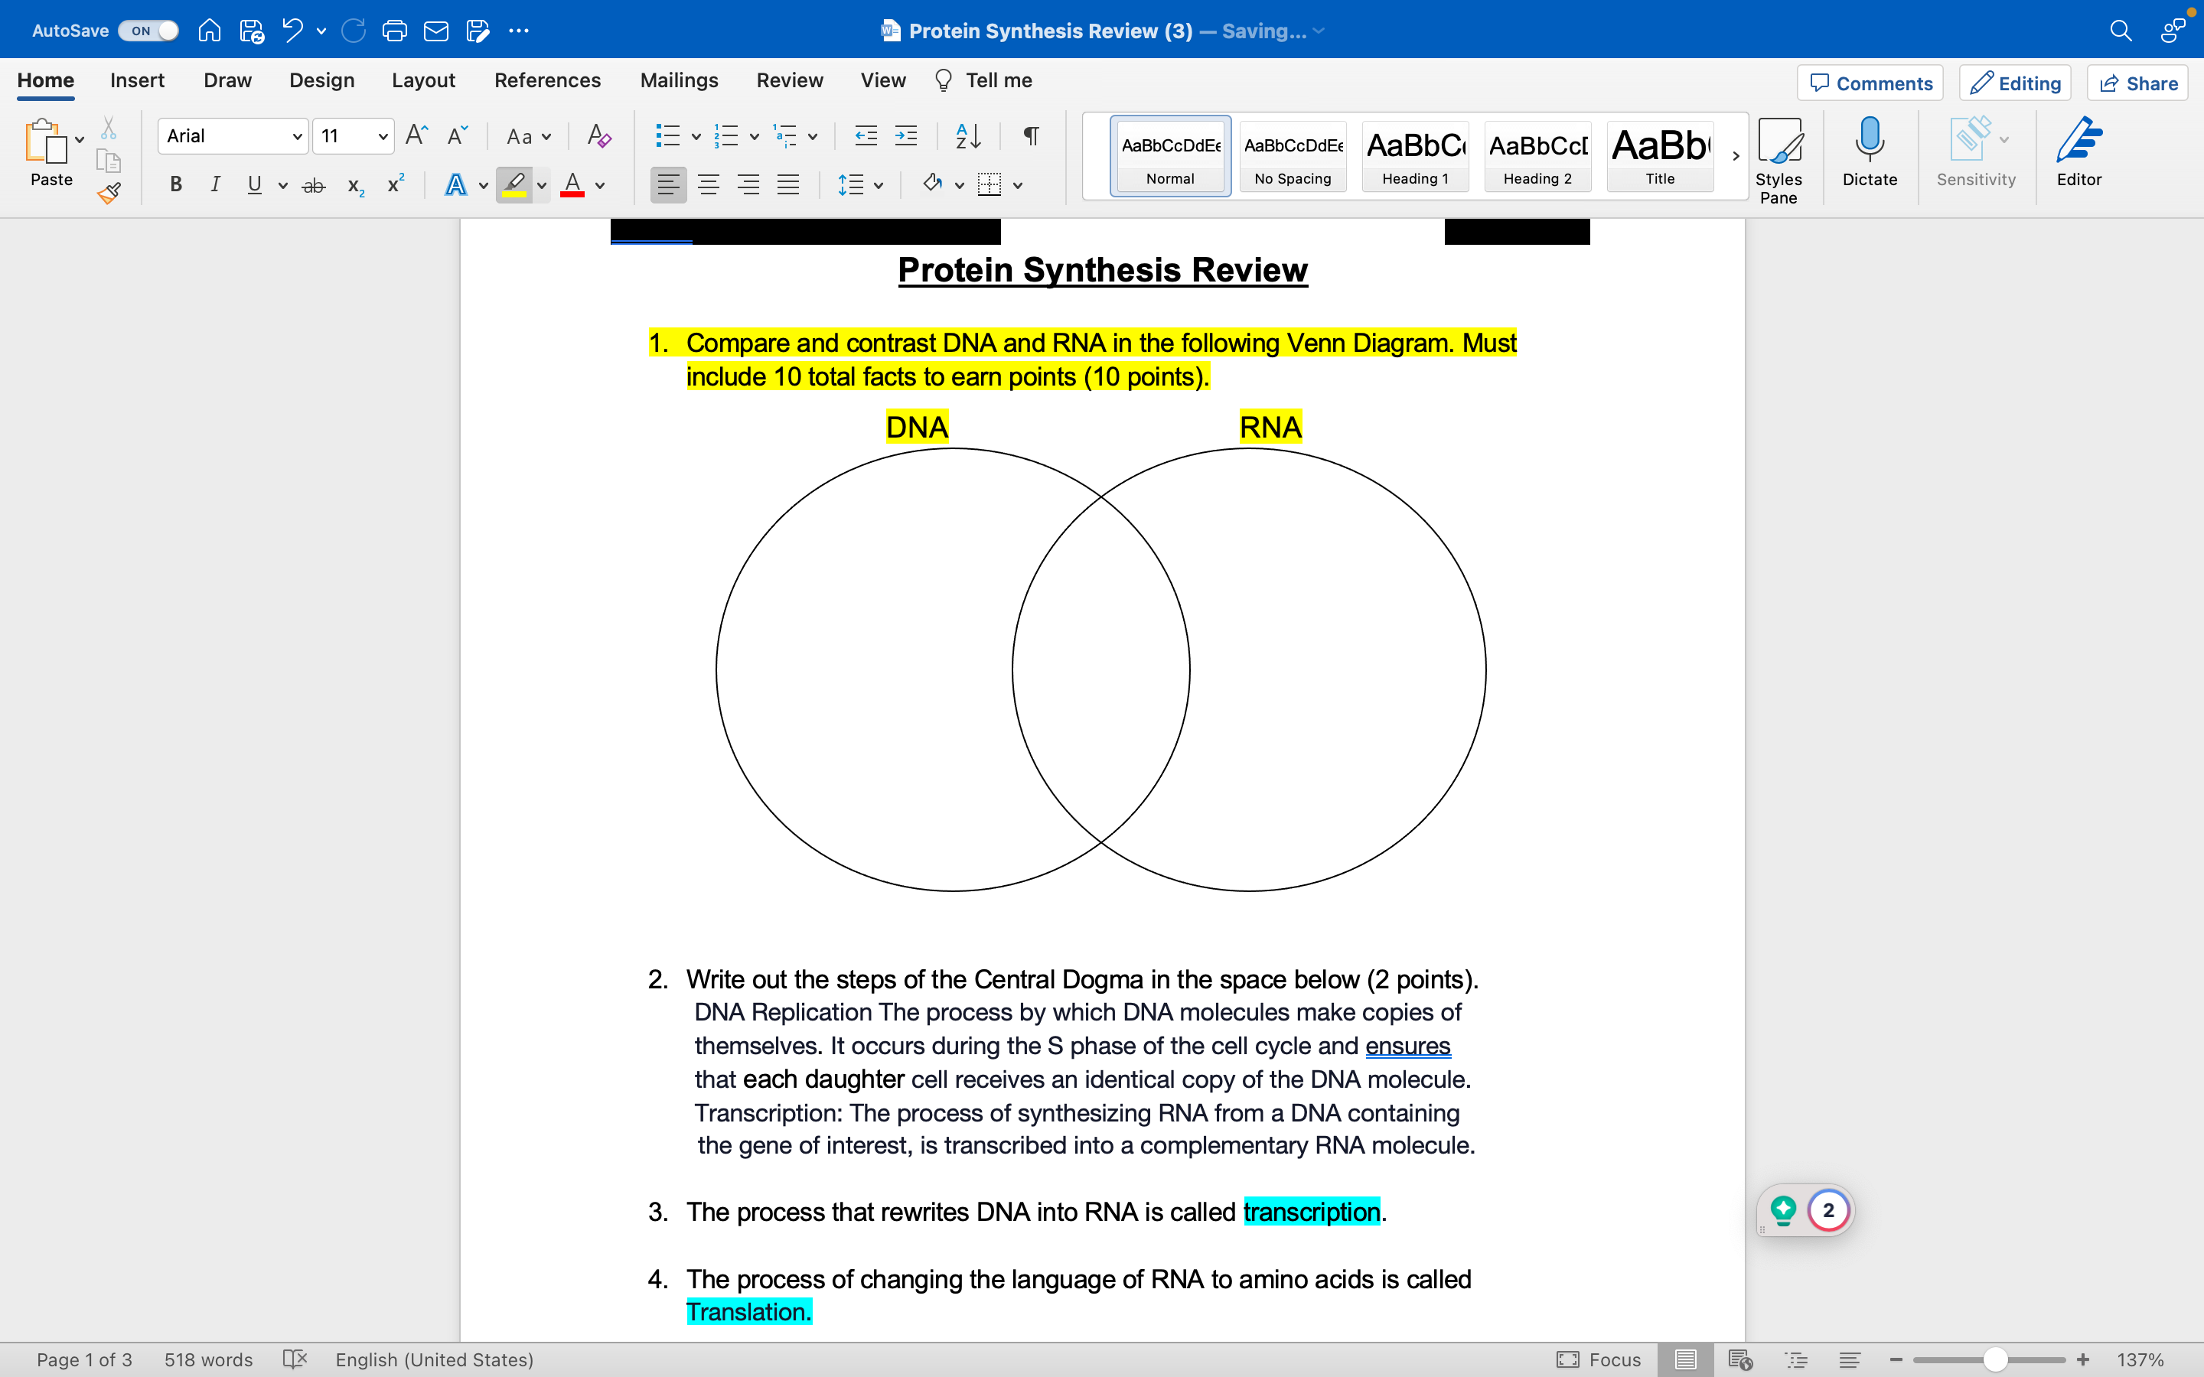Open the more options ellipsis in title bar
This screenshot has width=2204, height=1377.
click(519, 30)
